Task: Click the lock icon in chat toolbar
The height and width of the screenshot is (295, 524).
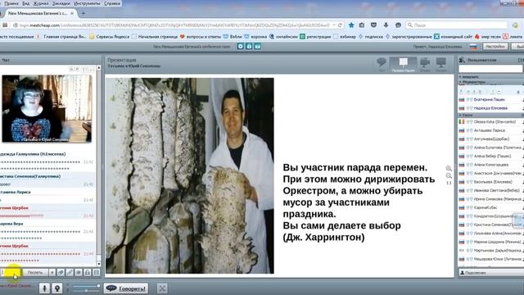Action: 88,273
